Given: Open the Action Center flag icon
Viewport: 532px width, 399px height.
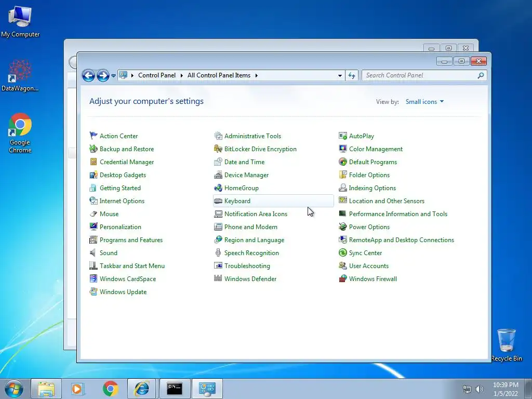Looking at the screenshot, I should click(94, 136).
